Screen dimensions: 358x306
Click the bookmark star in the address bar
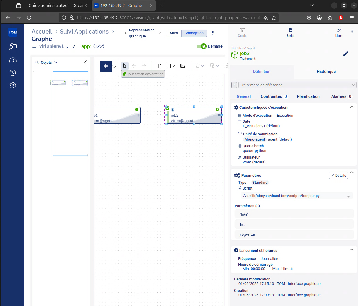coord(274,18)
